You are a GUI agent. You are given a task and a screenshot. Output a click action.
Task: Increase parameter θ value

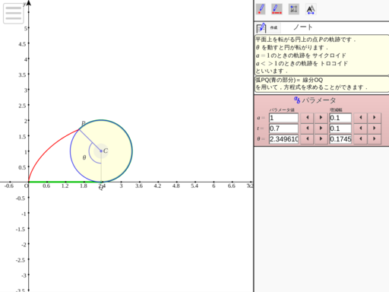[321, 139]
